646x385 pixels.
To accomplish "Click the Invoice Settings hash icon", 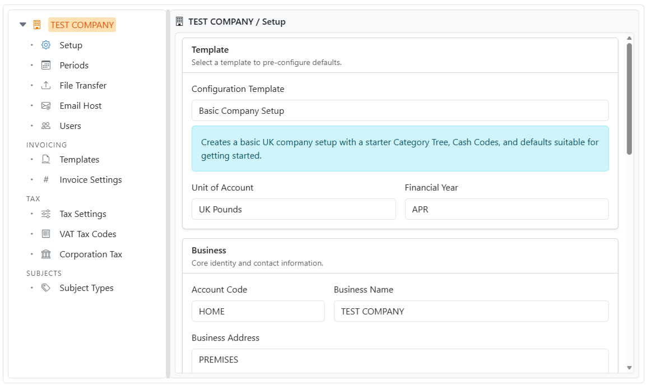I will (46, 179).
